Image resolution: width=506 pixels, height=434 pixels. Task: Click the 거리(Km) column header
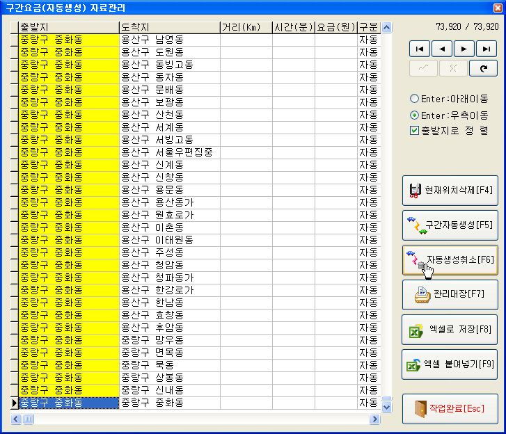point(246,27)
